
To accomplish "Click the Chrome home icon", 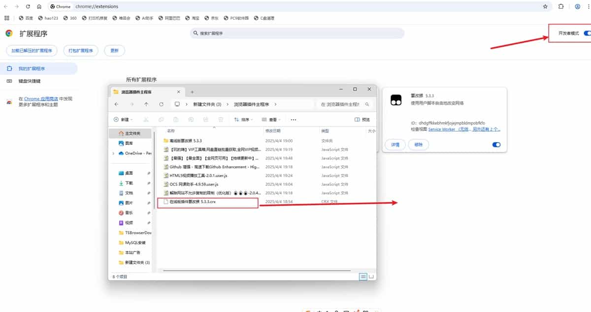I will [x=39, y=7].
